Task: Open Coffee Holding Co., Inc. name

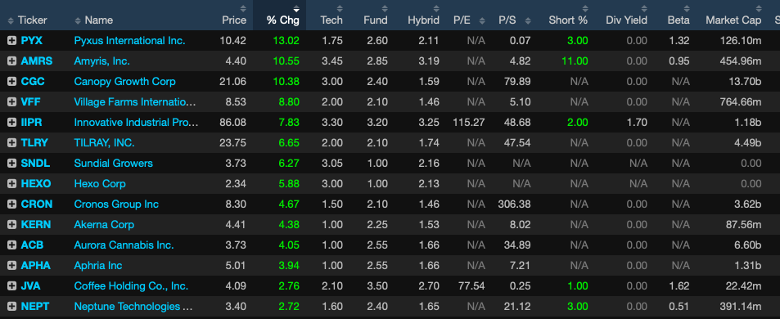Action: pyautogui.click(x=131, y=285)
